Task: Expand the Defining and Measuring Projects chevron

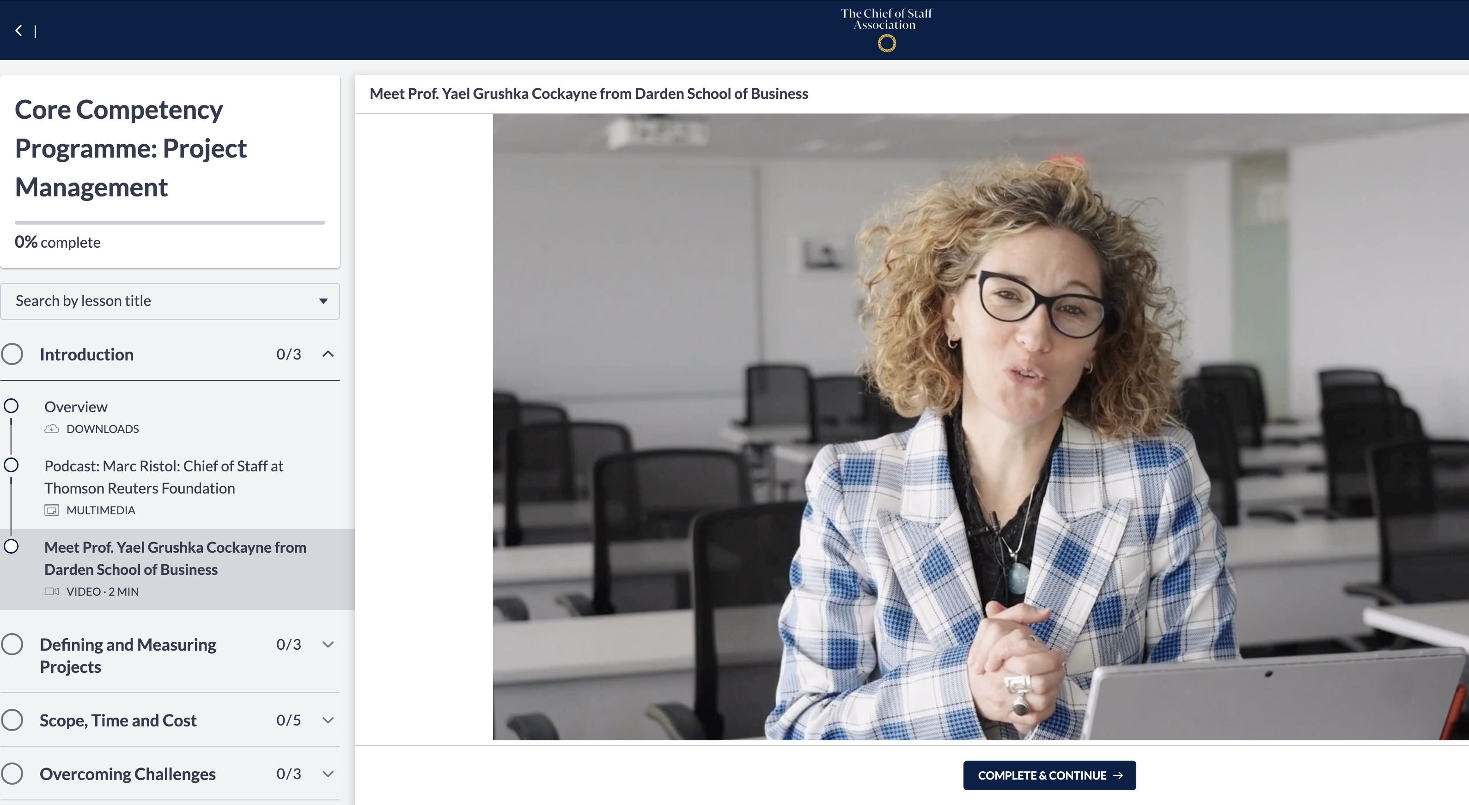Action: click(328, 644)
